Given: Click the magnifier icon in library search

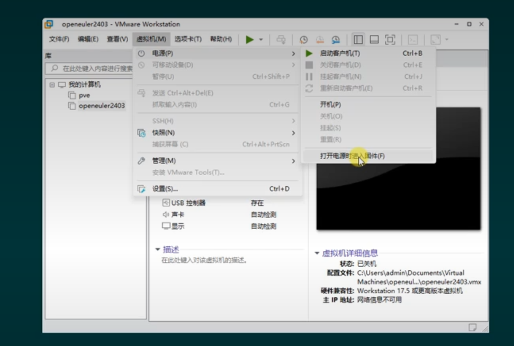Looking at the screenshot, I should coord(55,68).
